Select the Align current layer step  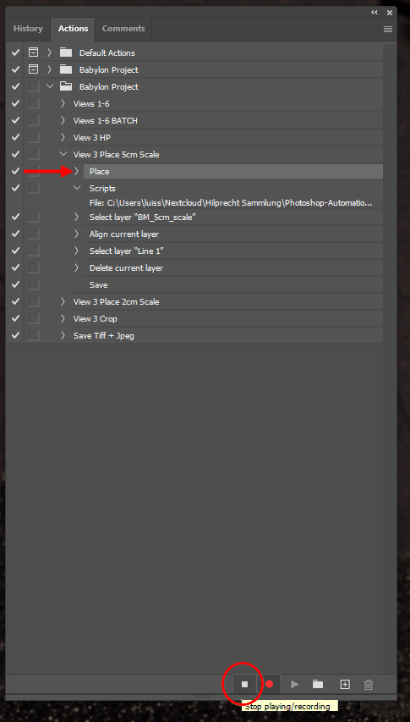[x=124, y=234]
